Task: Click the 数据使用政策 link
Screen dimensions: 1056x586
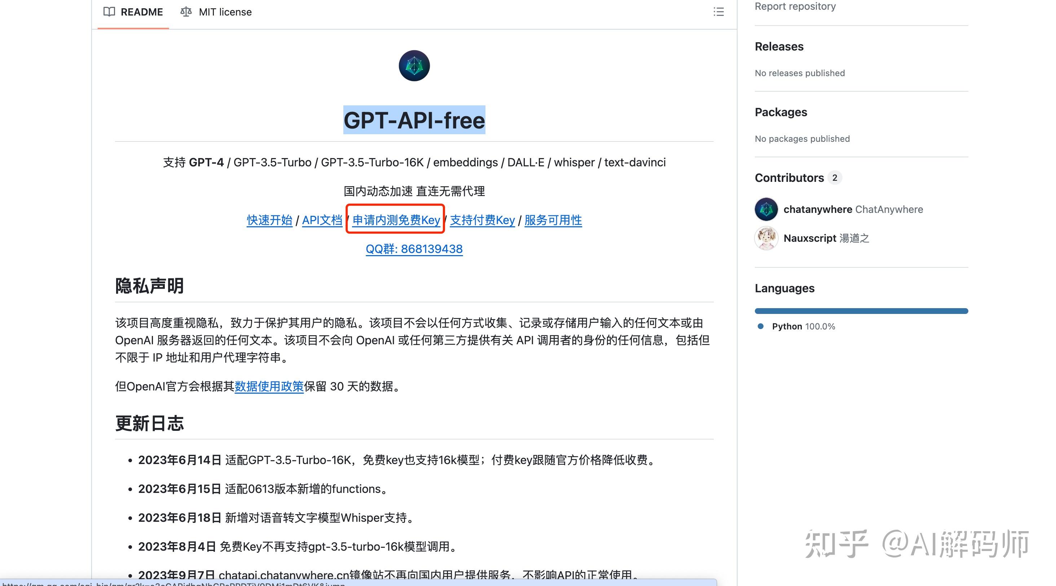Action: pyautogui.click(x=269, y=386)
